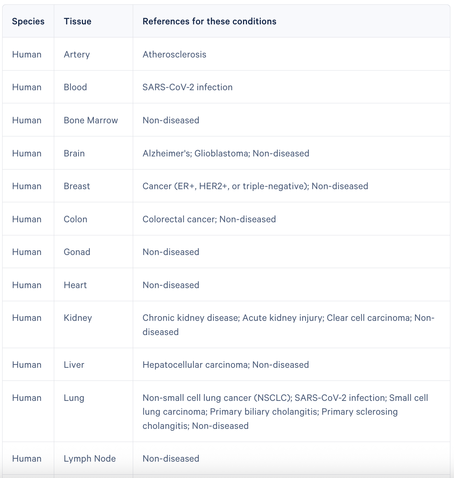This screenshot has height=478, width=454.
Task: Click the Atherosclerosis condition text
Action: (x=174, y=55)
